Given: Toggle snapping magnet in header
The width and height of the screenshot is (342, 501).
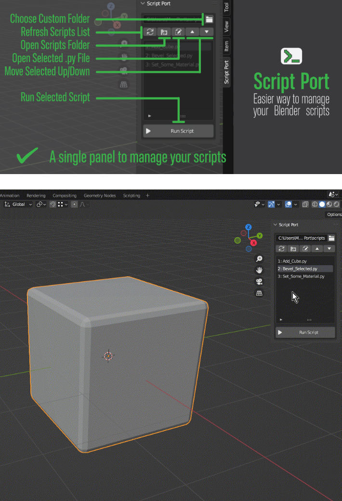Looking at the screenshot, I should coord(53,204).
